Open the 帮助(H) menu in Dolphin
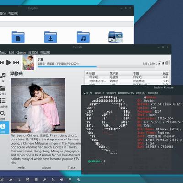The height and width of the screenshot is (183, 183). click(13, 13)
